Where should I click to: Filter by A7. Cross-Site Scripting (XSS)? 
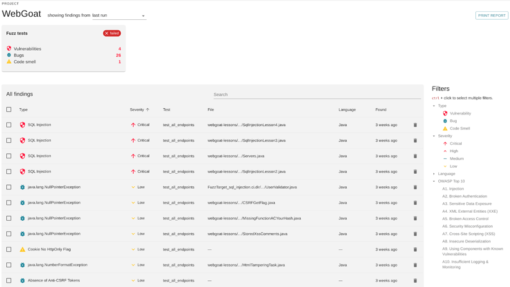(x=469, y=234)
